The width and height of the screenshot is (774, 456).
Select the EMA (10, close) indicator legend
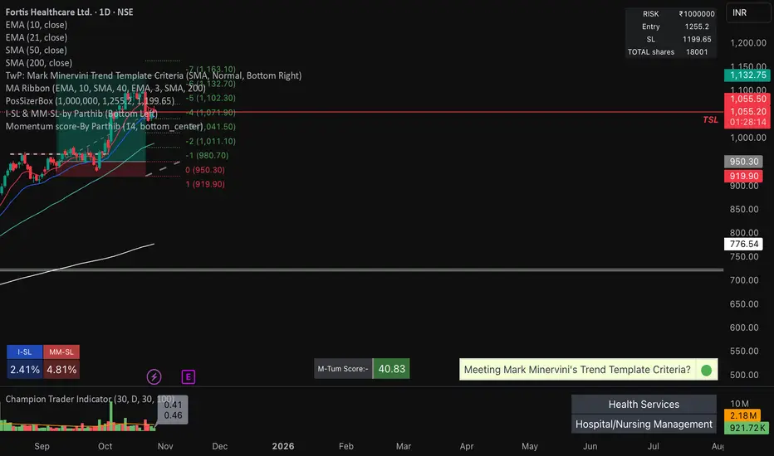click(36, 25)
